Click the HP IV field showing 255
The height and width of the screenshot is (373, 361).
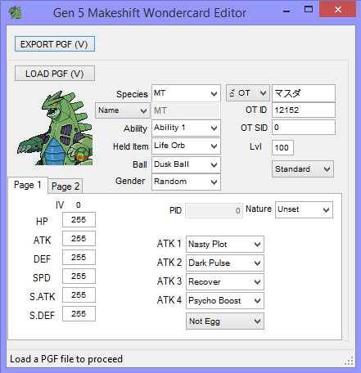click(79, 220)
